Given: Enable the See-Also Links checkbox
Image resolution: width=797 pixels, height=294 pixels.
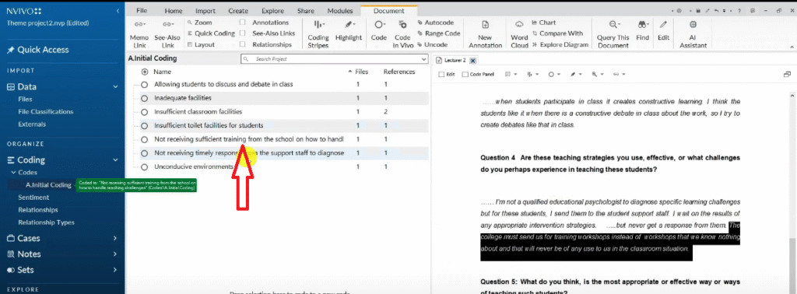Looking at the screenshot, I should point(243,33).
